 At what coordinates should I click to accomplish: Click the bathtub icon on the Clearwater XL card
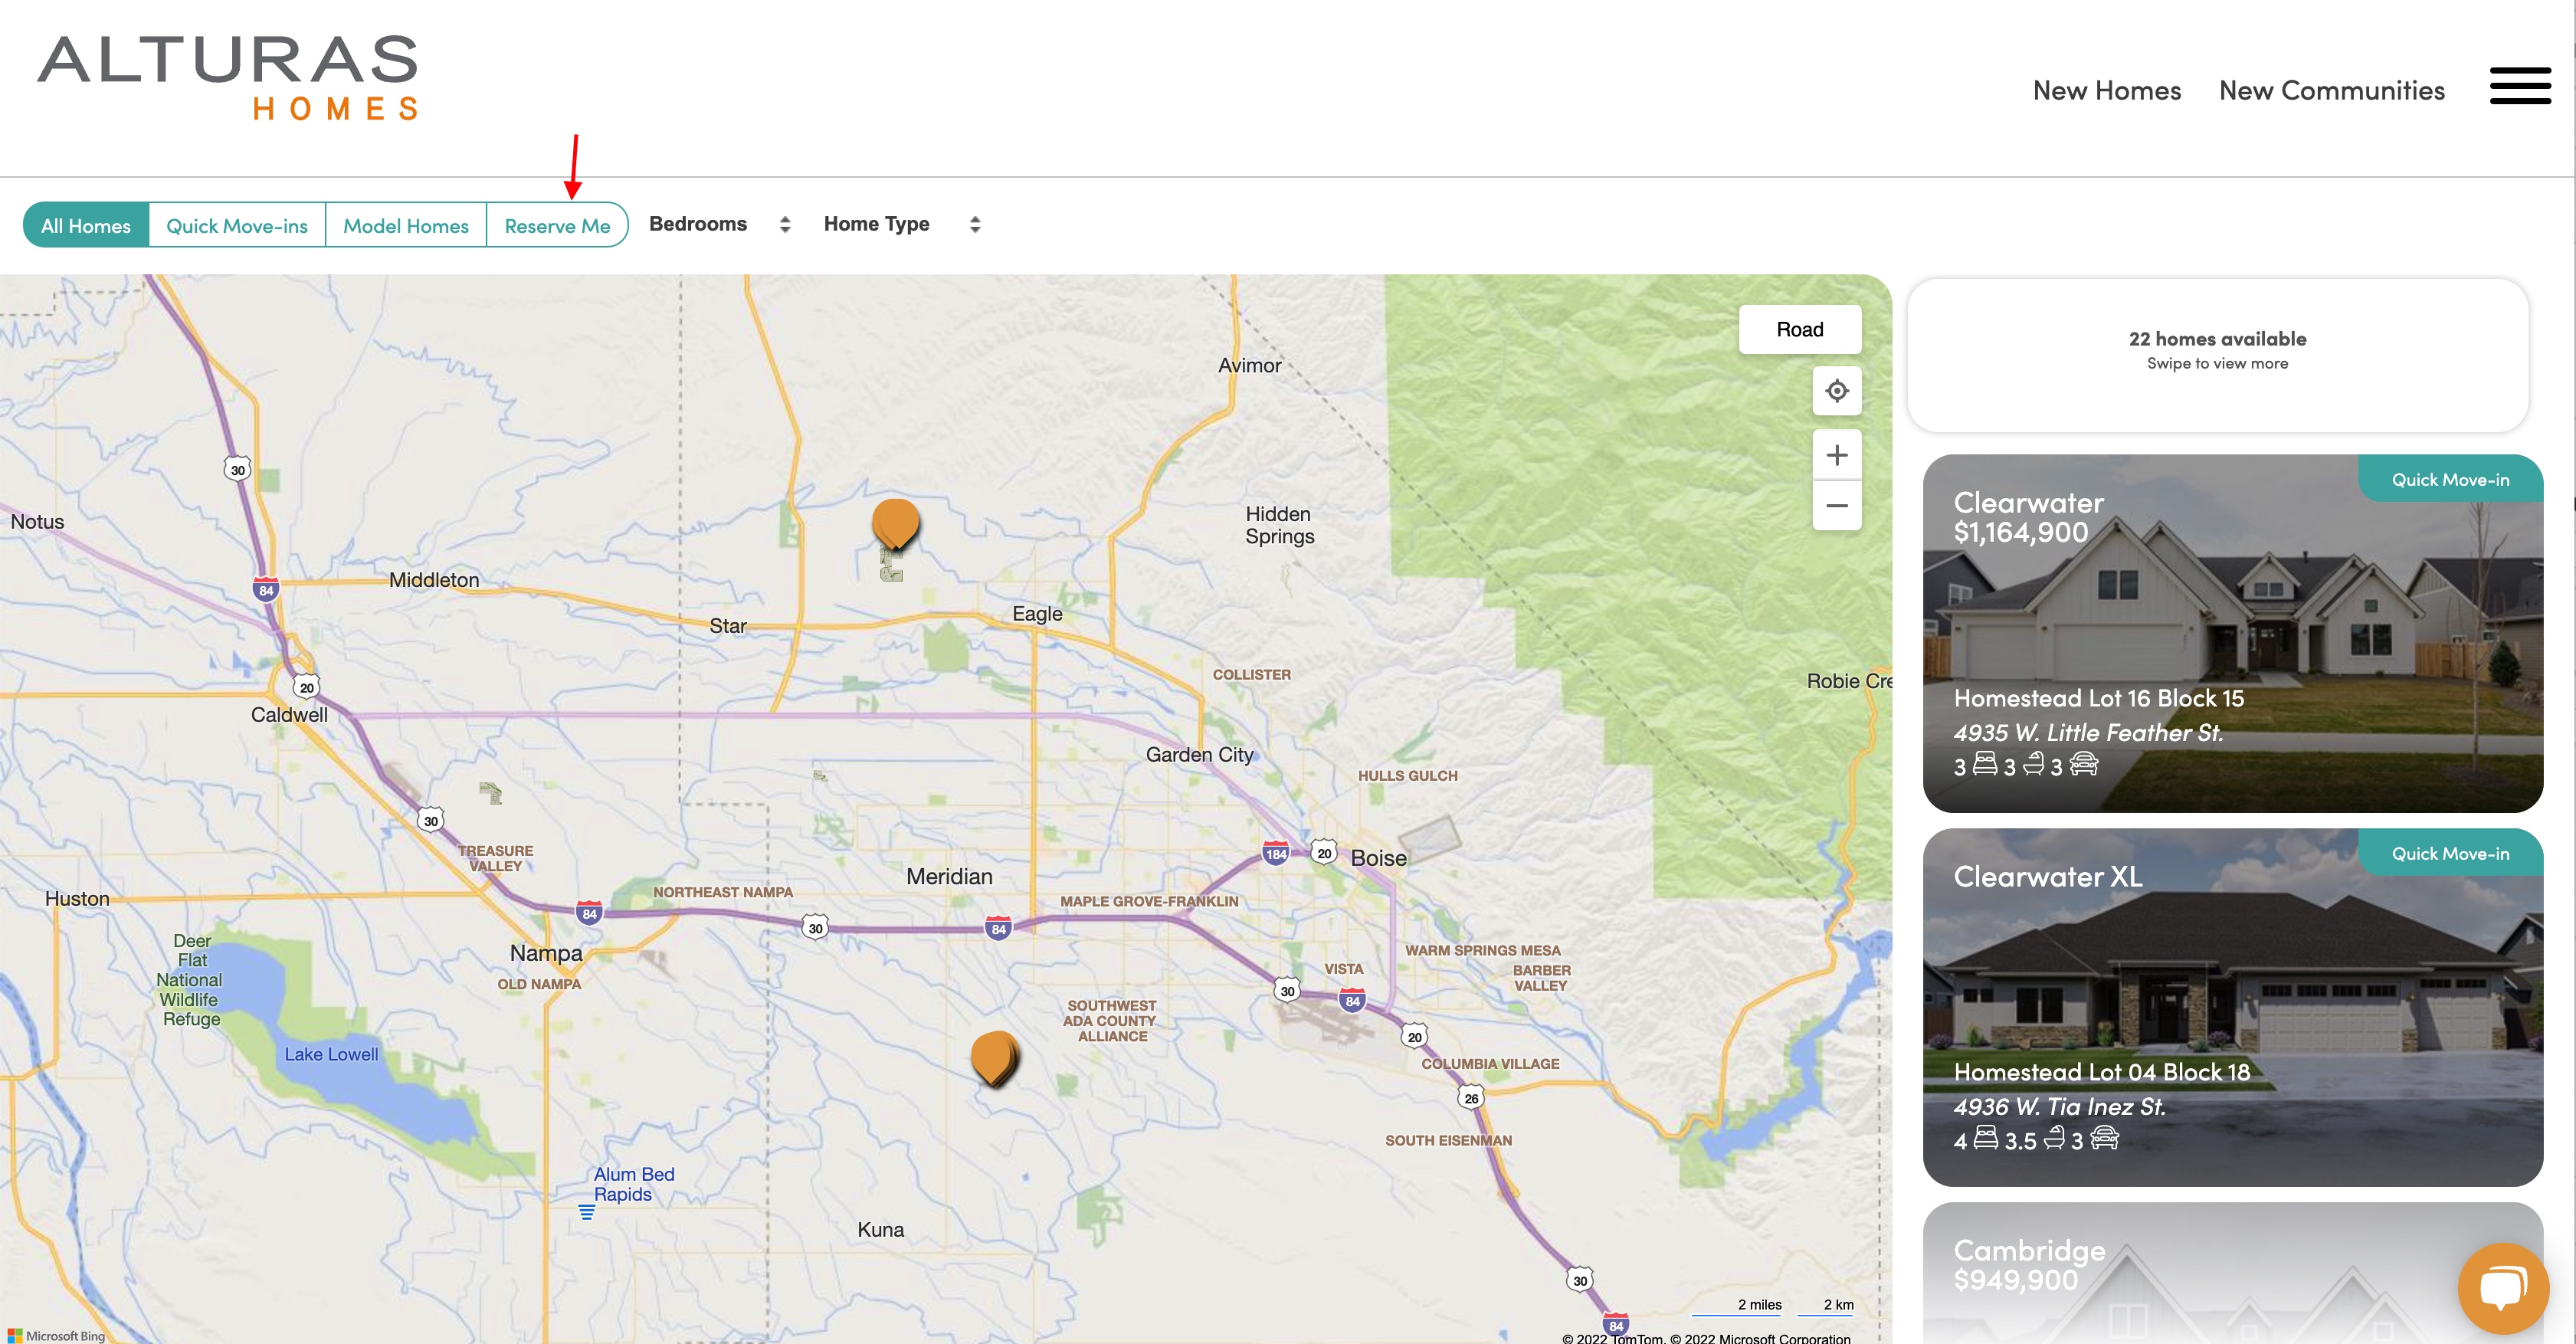pyautogui.click(x=2054, y=1138)
